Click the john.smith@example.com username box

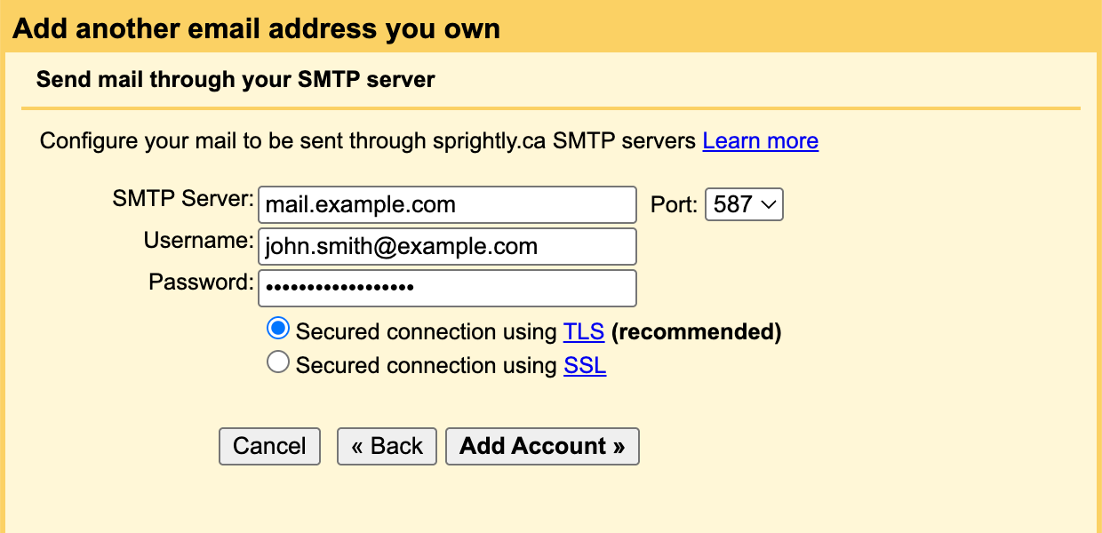pos(447,246)
